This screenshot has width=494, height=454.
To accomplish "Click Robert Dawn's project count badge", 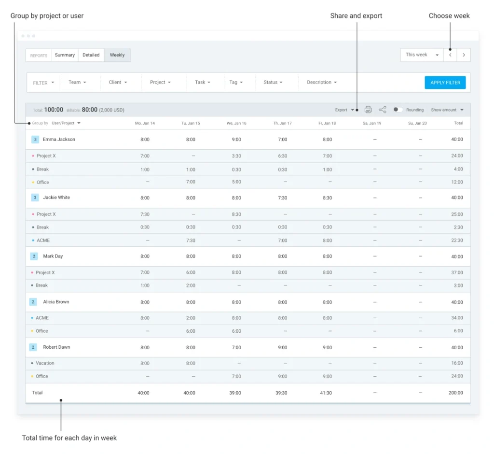I will [x=33, y=347].
